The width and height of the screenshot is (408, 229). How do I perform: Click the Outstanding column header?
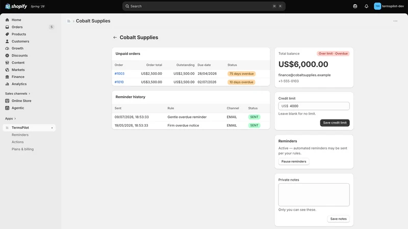tap(185, 65)
